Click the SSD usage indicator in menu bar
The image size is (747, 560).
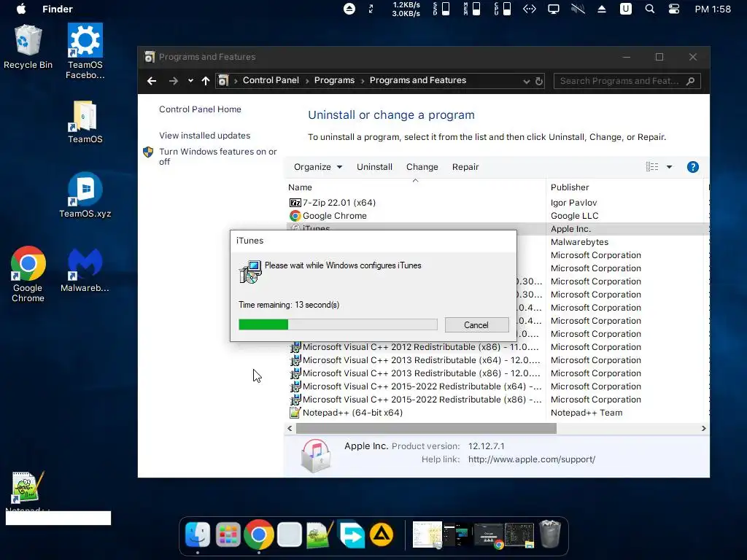click(441, 9)
